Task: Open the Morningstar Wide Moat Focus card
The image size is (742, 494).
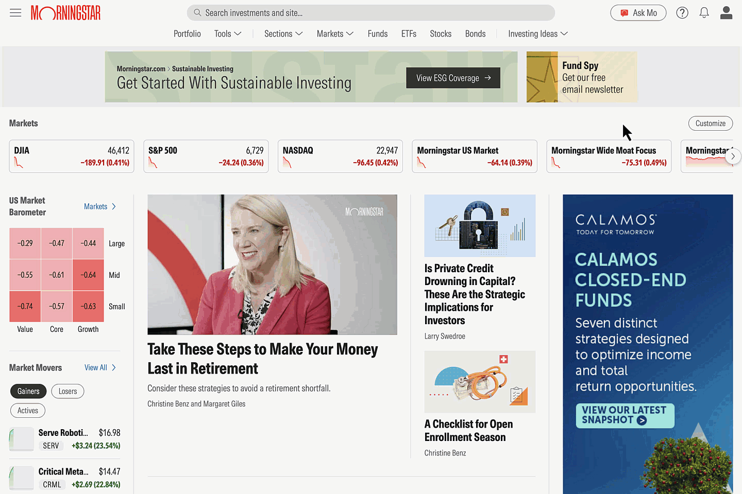Action: click(x=609, y=156)
